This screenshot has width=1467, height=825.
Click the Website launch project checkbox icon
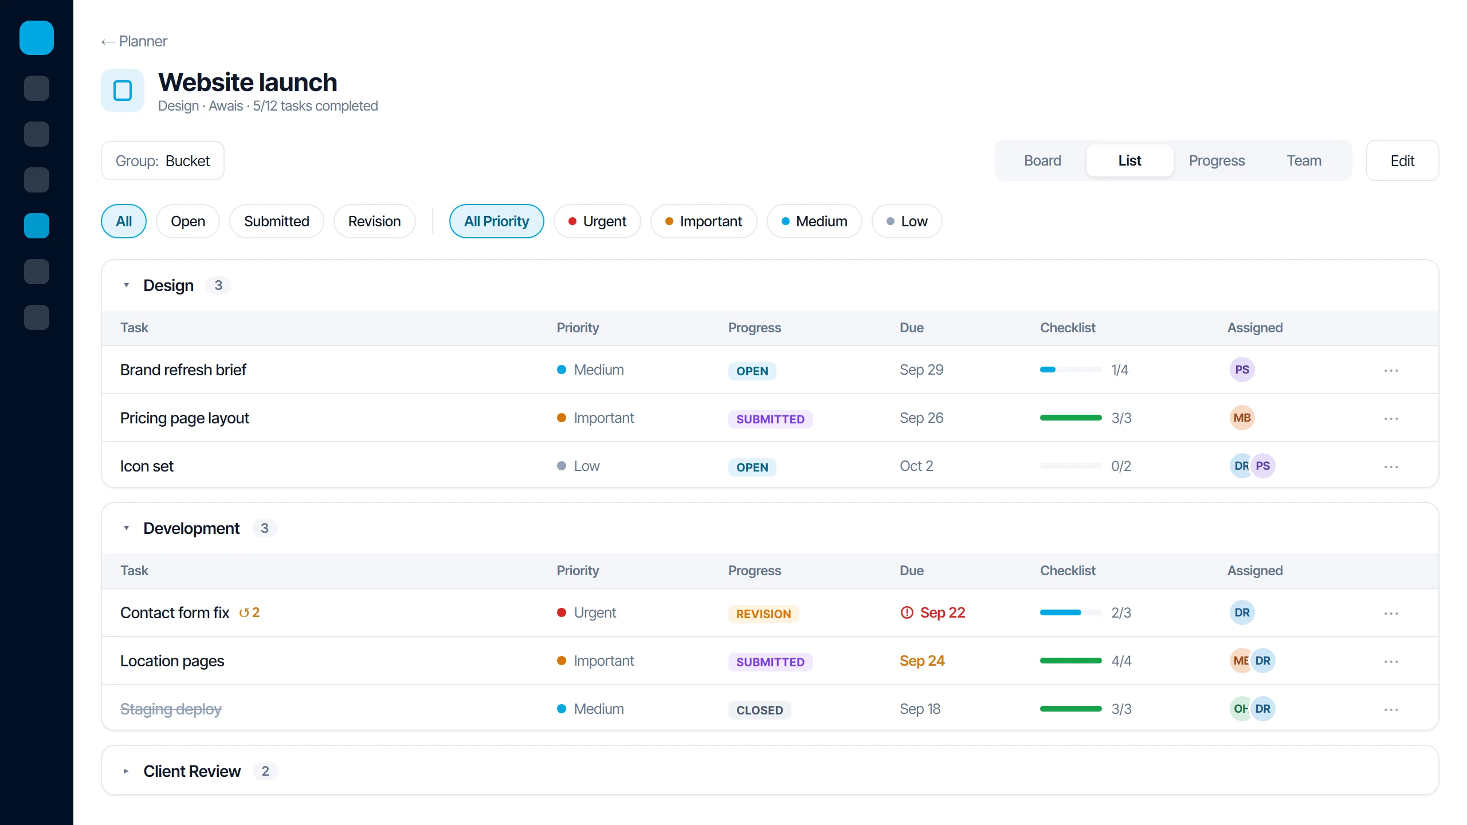(123, 91)
